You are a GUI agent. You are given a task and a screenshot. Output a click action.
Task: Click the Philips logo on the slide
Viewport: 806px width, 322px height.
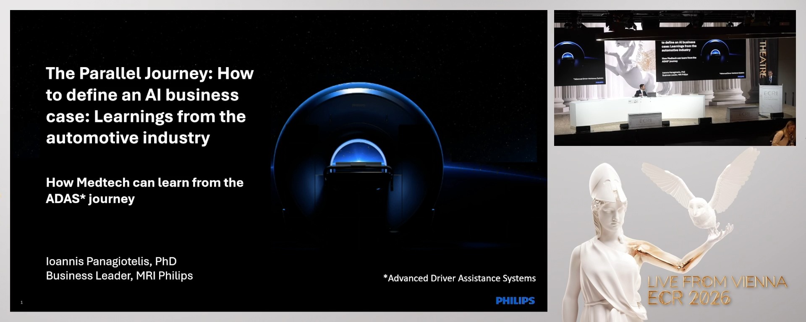click(515, 301)
